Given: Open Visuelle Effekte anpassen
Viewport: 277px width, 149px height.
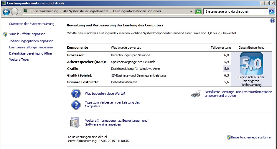Looking at the screenshot, I should click(27, 34).
